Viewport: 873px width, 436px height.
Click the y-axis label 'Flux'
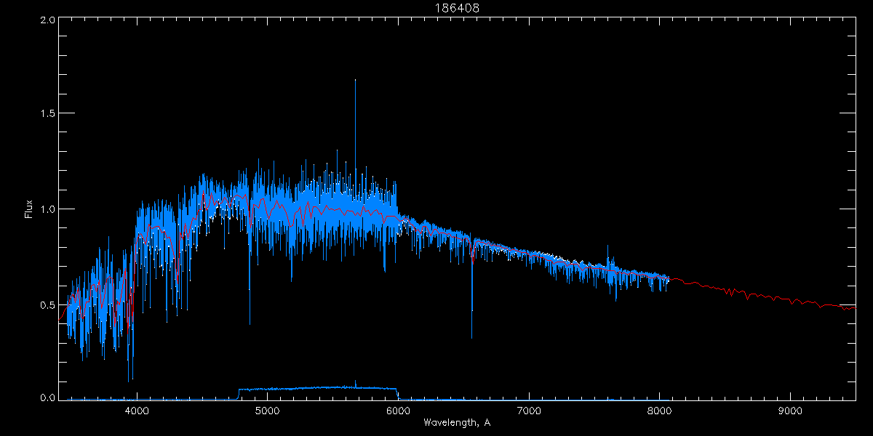[29, 209]
